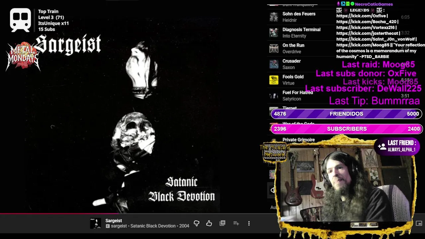The width and height of the screenshot is (425, 239).
Task: Click the On the Run queue thumbnail
Action: pos(274,48)
